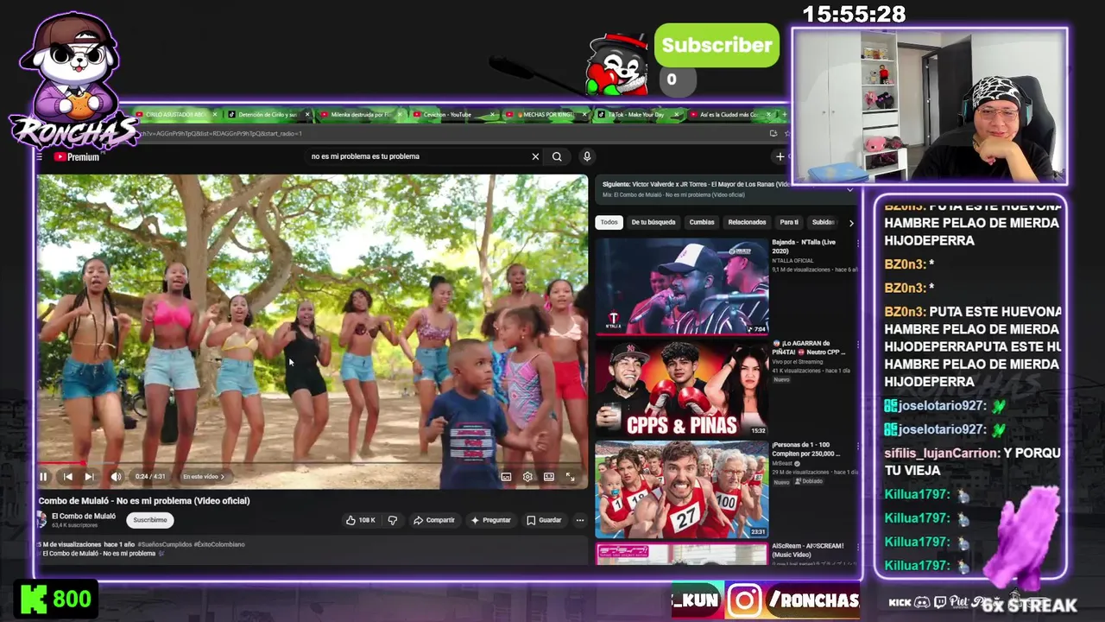Select Subidas filter chip
Viewport: 1105px width, 622px height.
(x=823, y=222)
